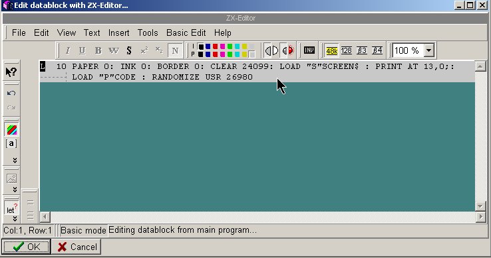Pick the cyan ink color swatch
The image size is (491, 258).
[237, 46]
